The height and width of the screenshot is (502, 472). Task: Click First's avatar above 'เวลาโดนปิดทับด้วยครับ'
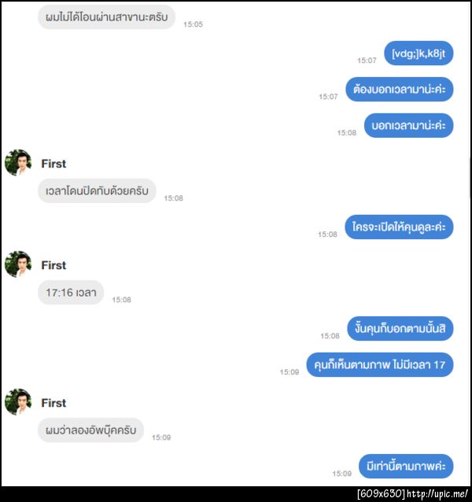18,163
